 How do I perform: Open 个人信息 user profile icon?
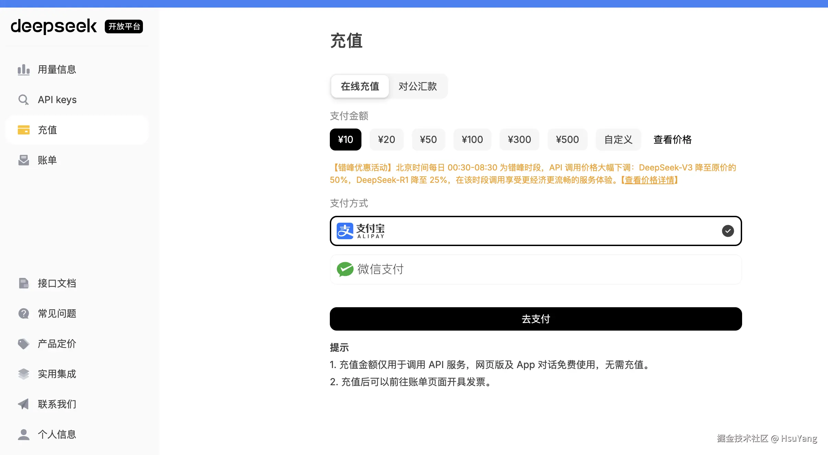coord(23,434)
